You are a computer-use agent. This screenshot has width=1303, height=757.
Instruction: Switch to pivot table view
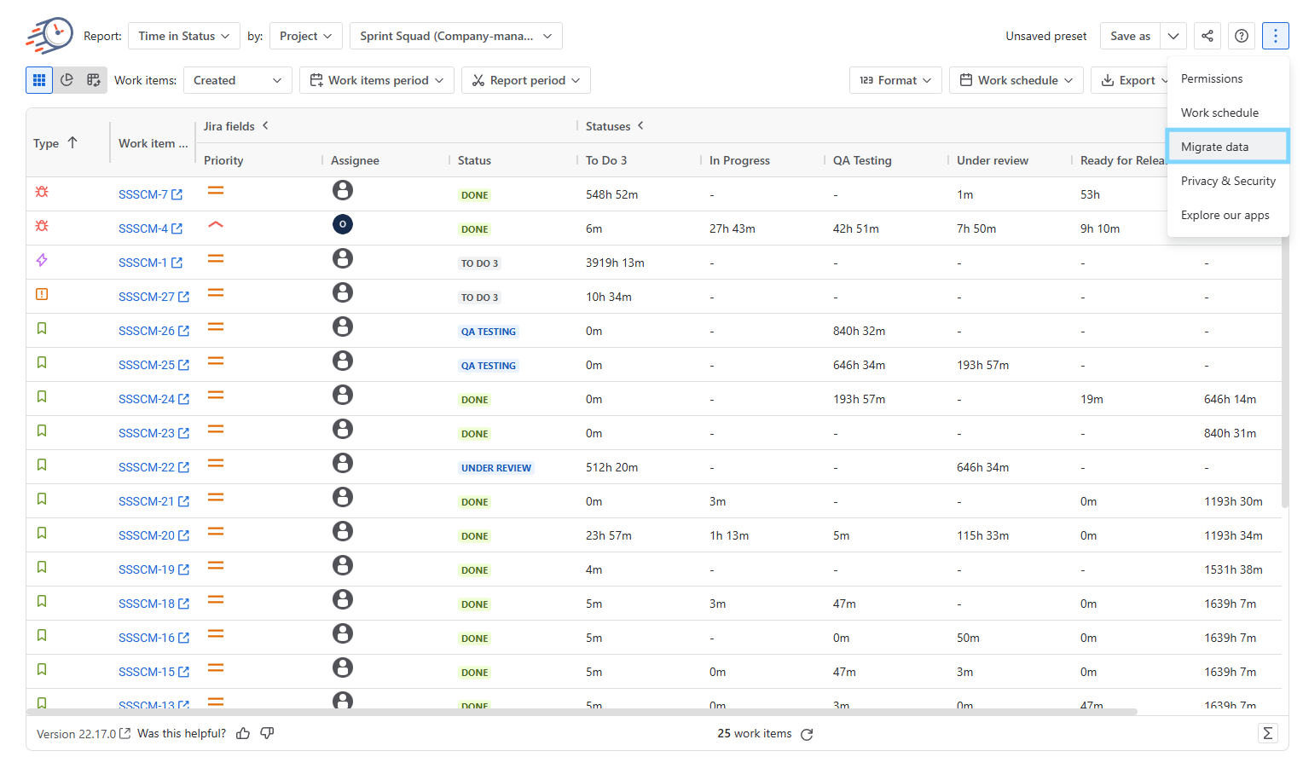(94, 80)
